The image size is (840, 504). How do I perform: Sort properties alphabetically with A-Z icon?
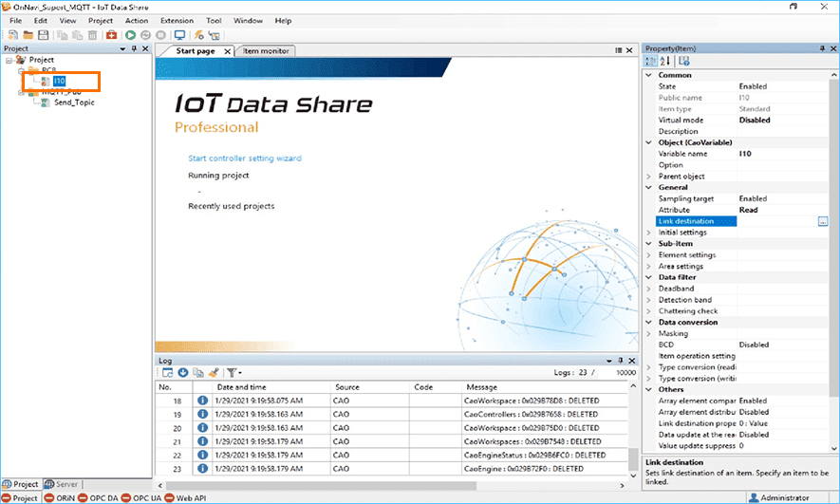pyautogui.click(x=664, y=61)
